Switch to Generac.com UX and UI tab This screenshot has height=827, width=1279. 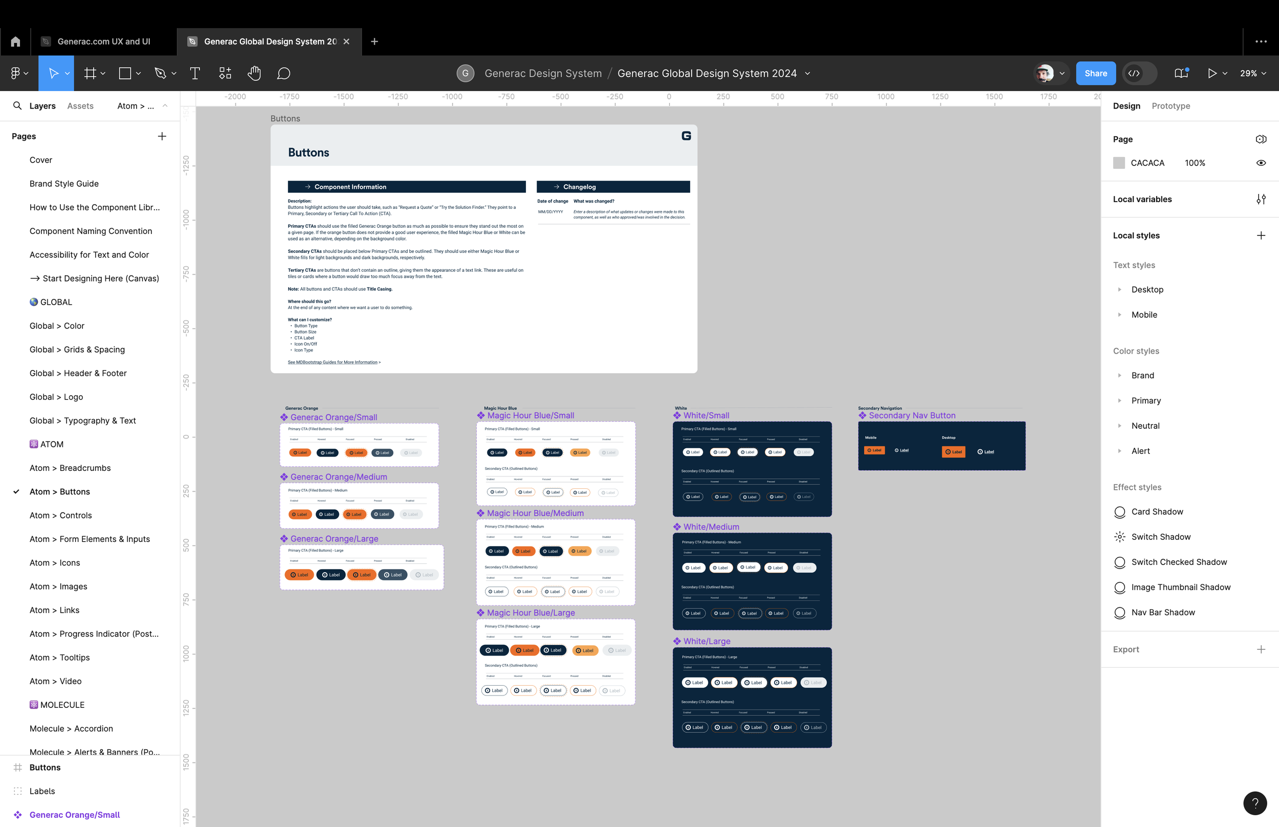pyautogui.click(x=103, y=41)
